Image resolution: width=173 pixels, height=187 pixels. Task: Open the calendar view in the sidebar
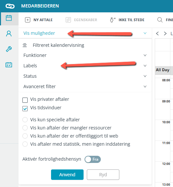point(9,18)
